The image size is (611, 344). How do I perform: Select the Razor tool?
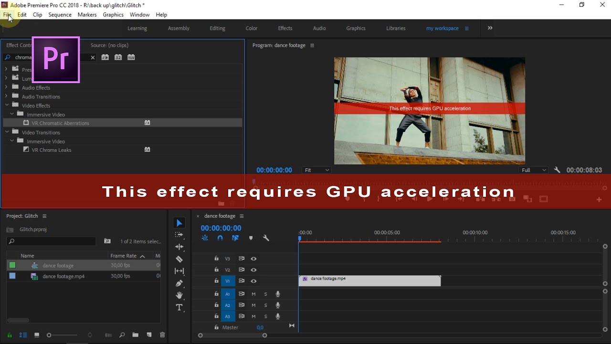point(179,259)
